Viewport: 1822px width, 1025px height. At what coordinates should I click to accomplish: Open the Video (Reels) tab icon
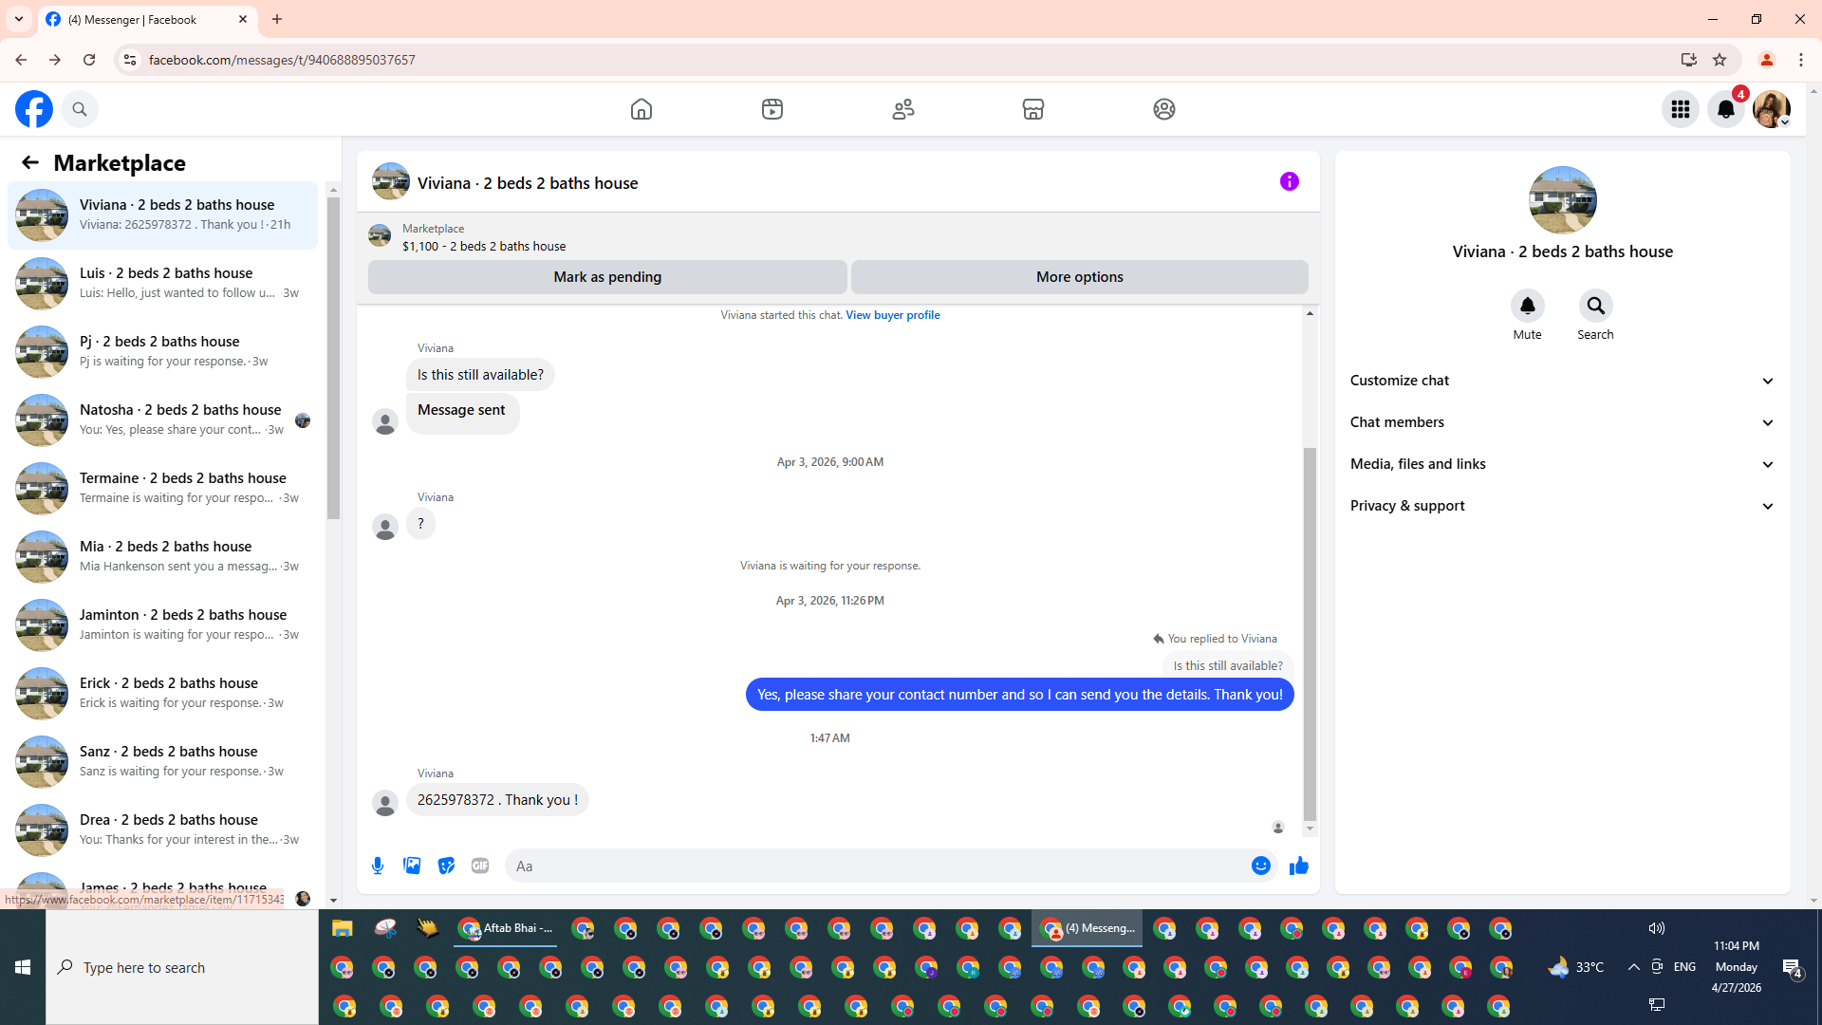point(772,109)
